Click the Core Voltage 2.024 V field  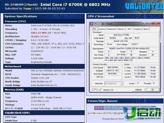[134, 44]
